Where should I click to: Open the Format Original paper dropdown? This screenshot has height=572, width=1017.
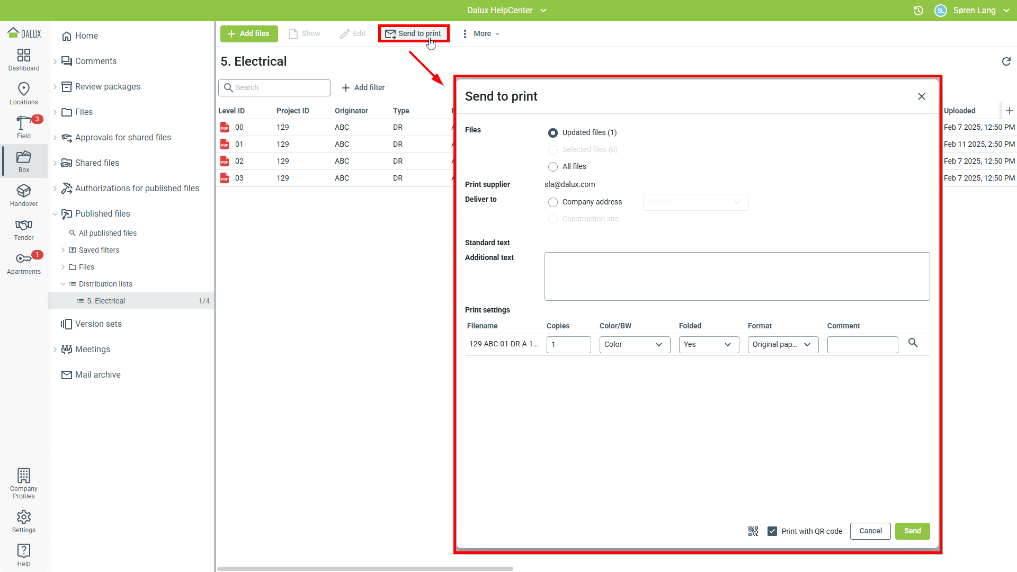(783, 345)
